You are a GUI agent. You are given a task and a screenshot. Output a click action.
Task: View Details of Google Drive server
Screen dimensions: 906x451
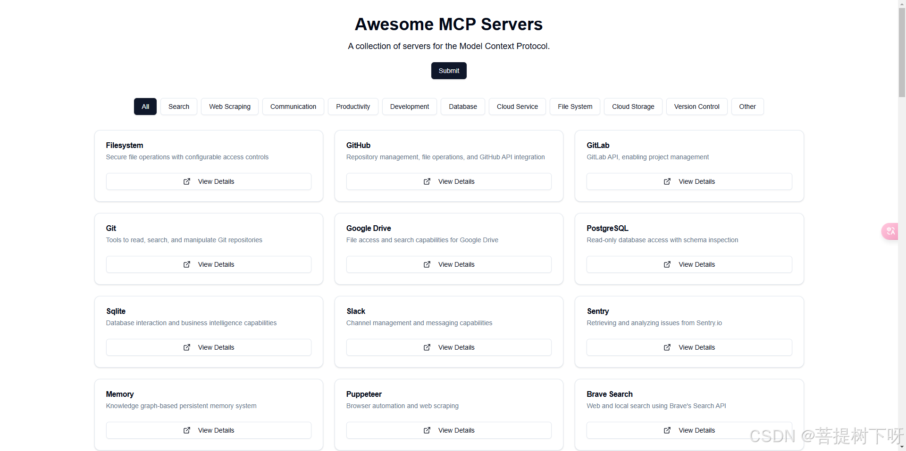(449, 264)
